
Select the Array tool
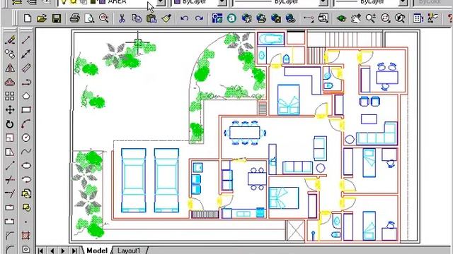point(10,96)
